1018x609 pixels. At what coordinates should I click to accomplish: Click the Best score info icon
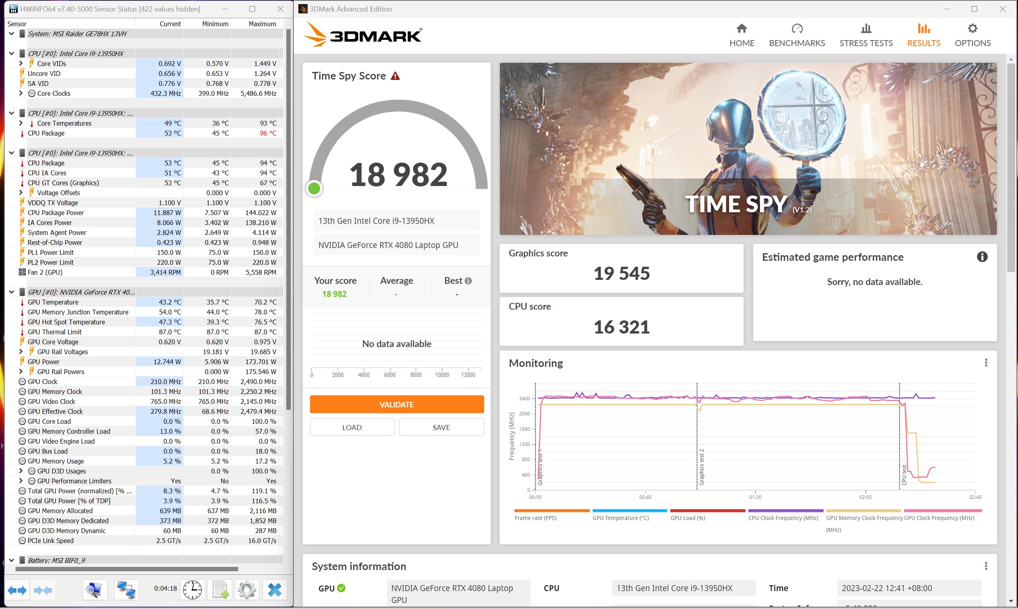tap(468, 281)
